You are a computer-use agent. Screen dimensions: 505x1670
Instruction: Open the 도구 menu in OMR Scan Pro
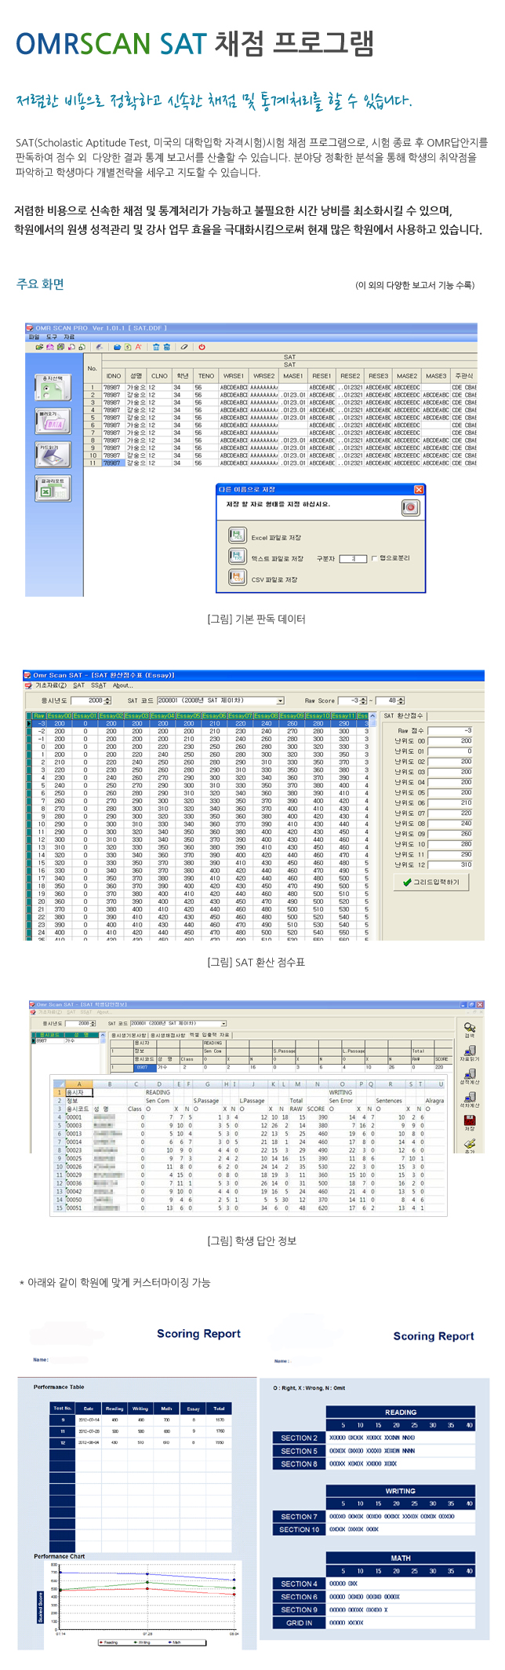[x=51, y=337]
